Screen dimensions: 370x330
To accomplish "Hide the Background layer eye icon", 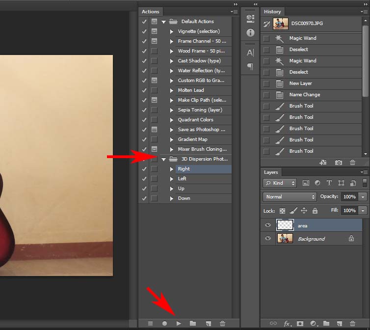I will pyautogui.click(x=268, y=238).
